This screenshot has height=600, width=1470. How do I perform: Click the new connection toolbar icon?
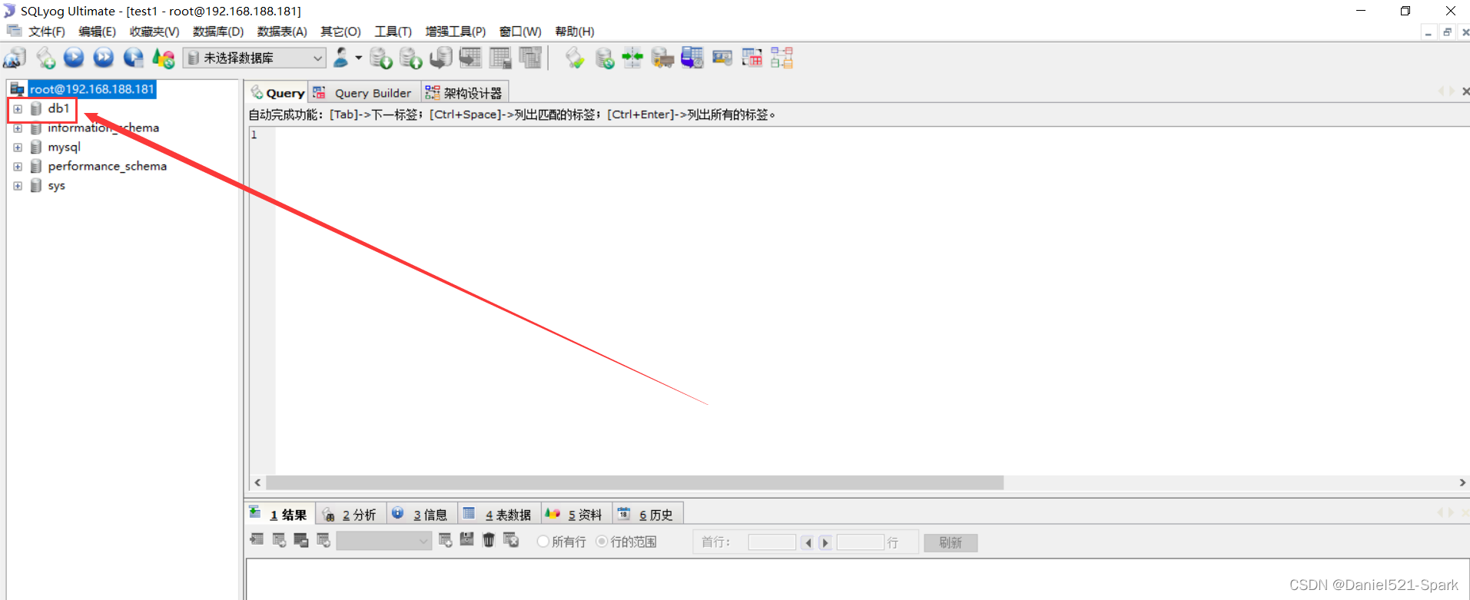(x=15, y=58)
